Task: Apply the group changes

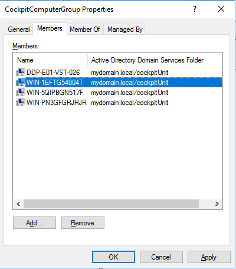Action: 209,257
